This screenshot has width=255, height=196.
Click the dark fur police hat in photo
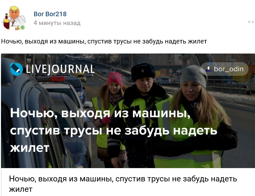click(x=143, y=71)
